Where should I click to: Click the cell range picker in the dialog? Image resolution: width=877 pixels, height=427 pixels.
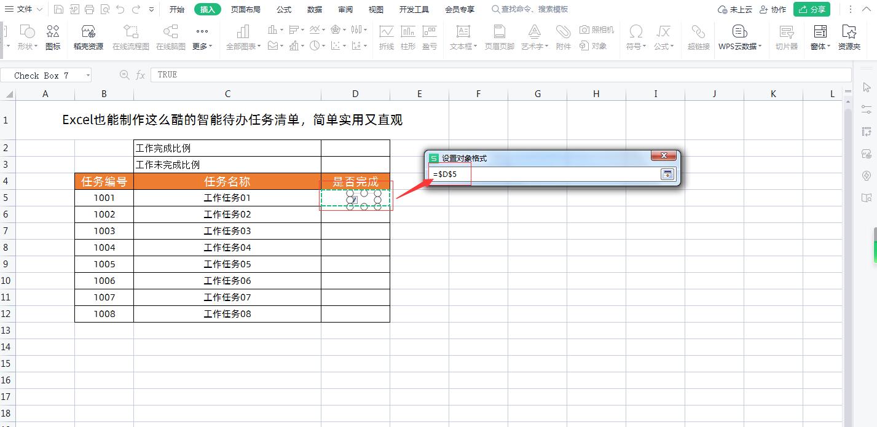669,174
